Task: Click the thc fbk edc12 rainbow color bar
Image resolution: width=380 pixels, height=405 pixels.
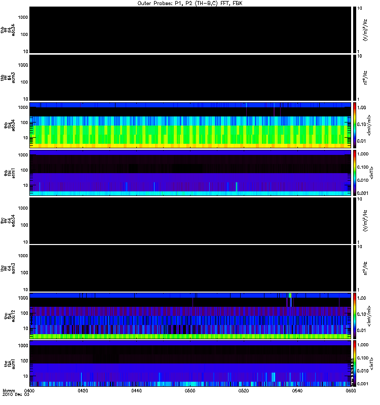Action: tap(355, 315)
